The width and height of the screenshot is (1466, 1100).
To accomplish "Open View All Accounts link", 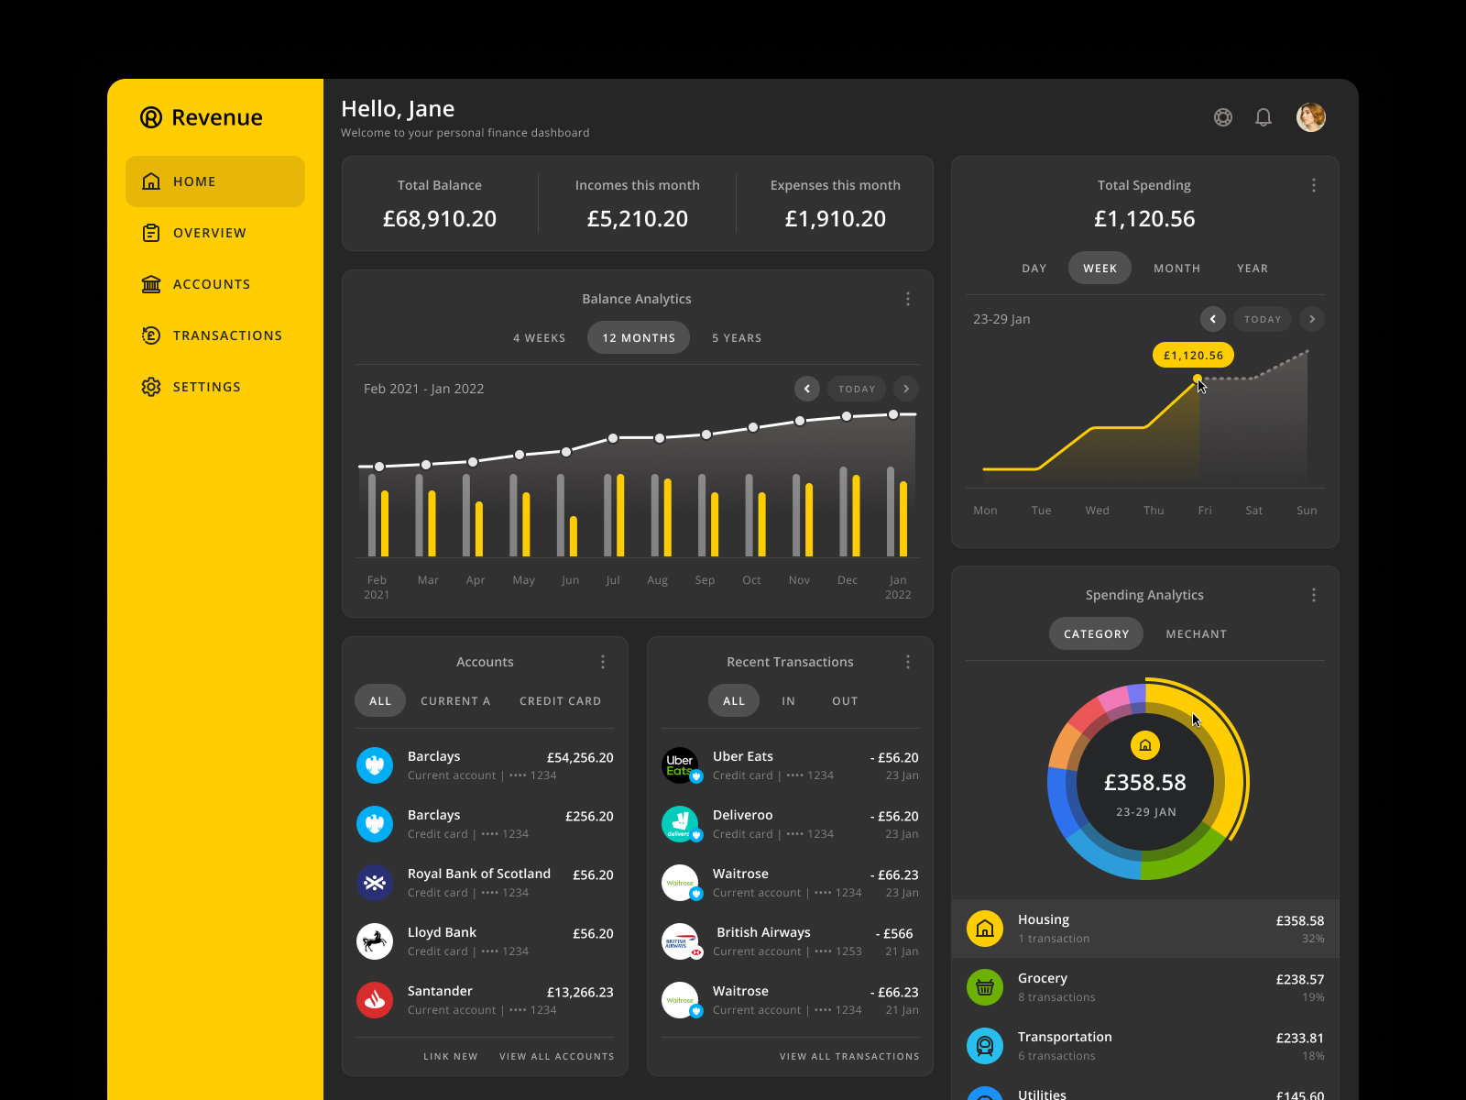I will (x=557, y=1057).
